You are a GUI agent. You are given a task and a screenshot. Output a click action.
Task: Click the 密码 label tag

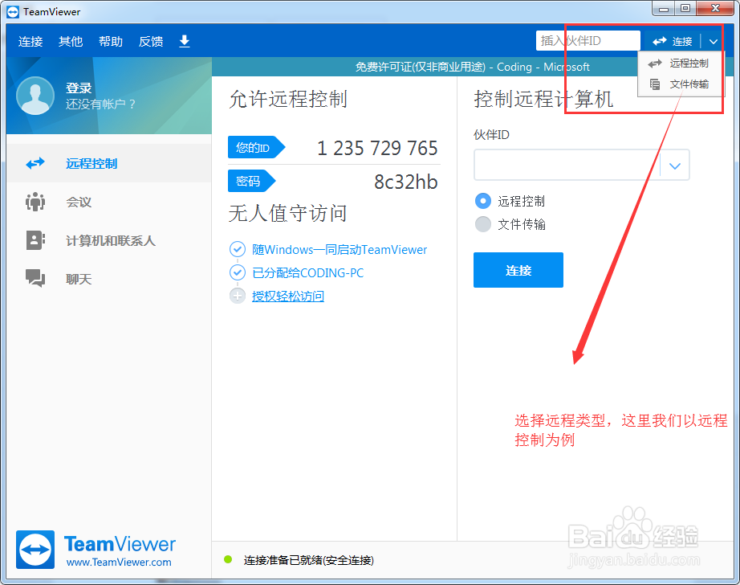tap(251, 181)
